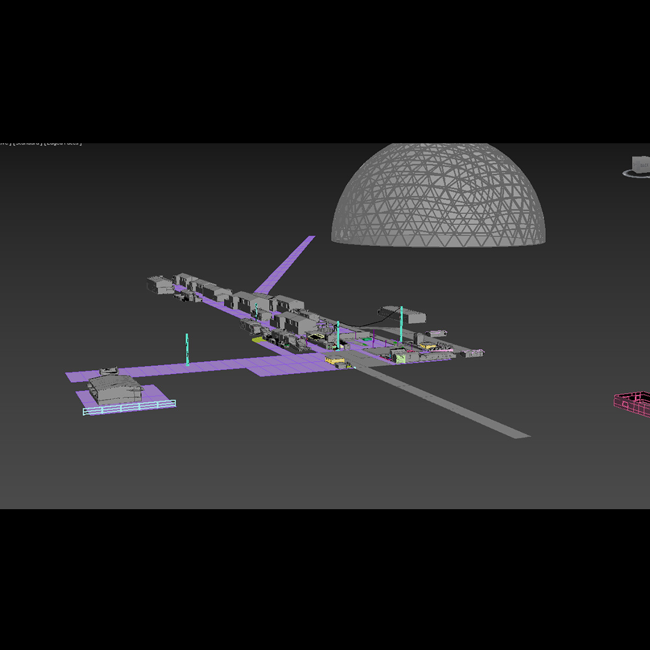
Task: Select the isolated cyan pole on purple road
Action: (187, 349)
